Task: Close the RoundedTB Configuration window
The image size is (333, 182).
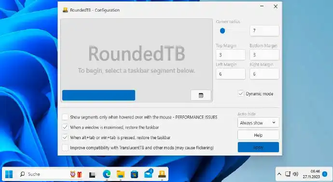Action: coord(276,6)
